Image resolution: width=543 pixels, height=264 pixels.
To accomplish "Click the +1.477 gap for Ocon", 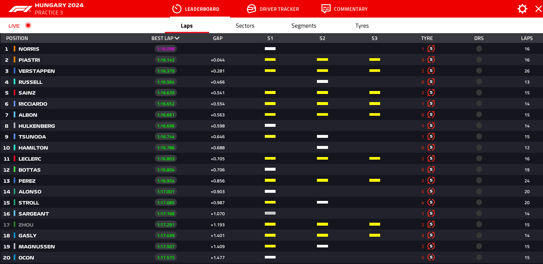I will pos(218,257).
